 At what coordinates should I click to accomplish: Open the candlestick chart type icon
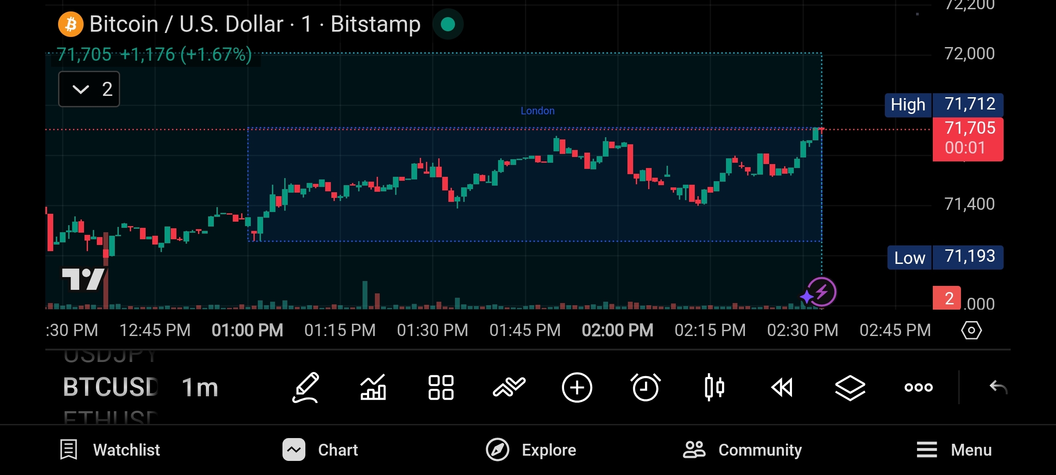pos(714,387)
